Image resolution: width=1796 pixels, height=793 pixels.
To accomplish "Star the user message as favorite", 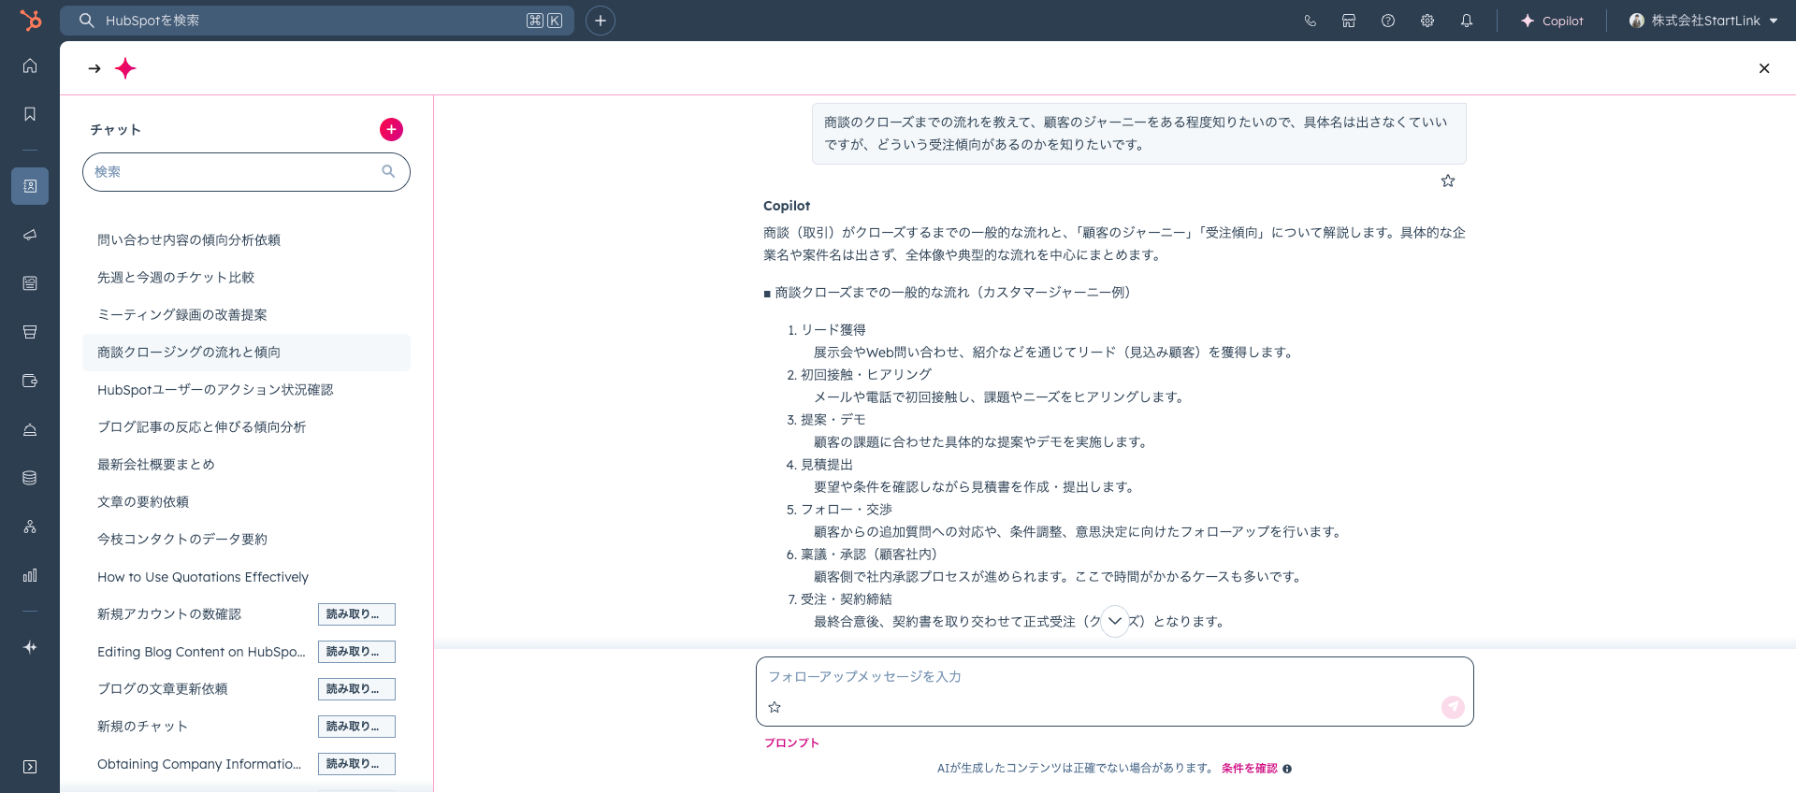I will [x=1448, y=180].
